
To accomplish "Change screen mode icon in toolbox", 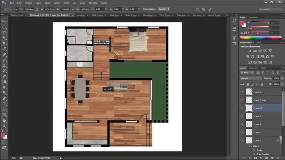I will coord(4,148).
